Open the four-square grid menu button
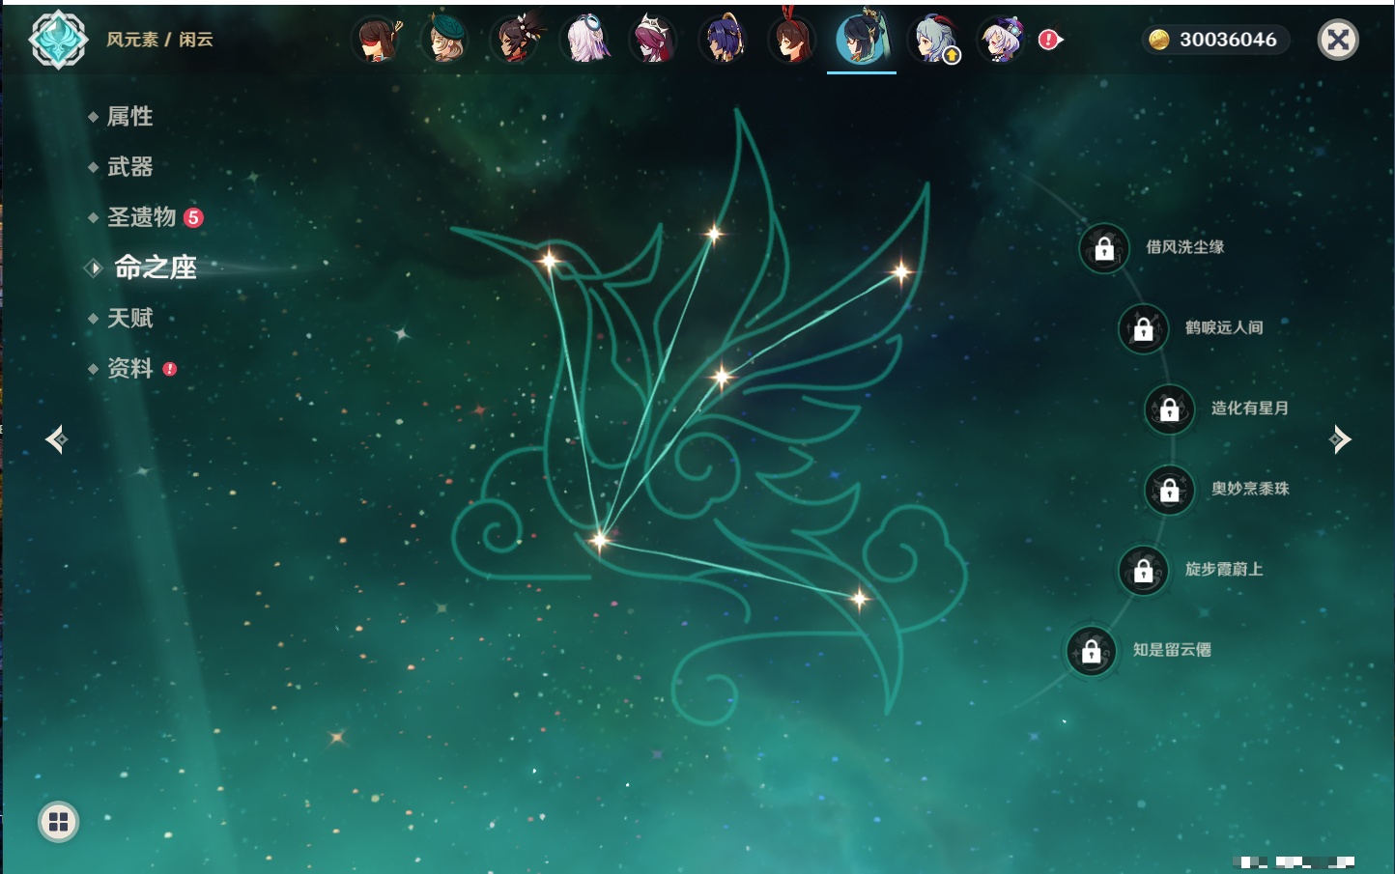The width and height of the screenshot is (1395, 874). click(58, 822)
